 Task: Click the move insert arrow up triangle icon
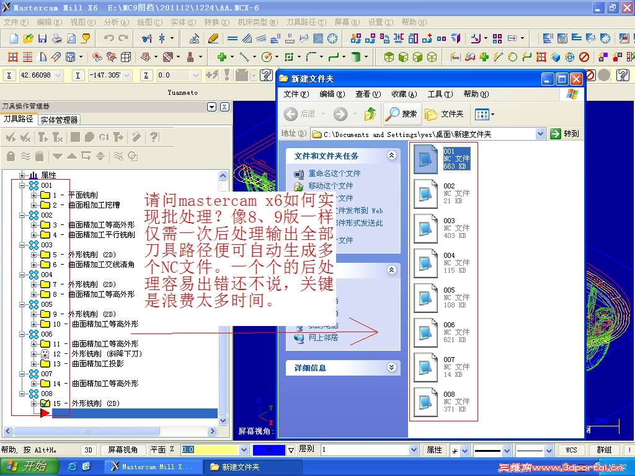[72, 156]
